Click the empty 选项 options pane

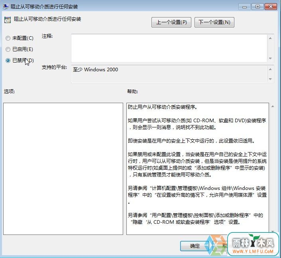click(63, 169)
